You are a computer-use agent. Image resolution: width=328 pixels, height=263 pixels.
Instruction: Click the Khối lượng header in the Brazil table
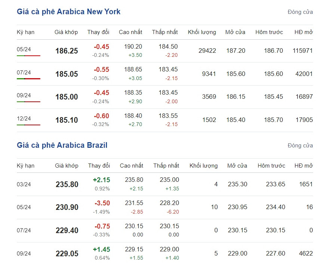pyautogui.click(x=203, y=166)
